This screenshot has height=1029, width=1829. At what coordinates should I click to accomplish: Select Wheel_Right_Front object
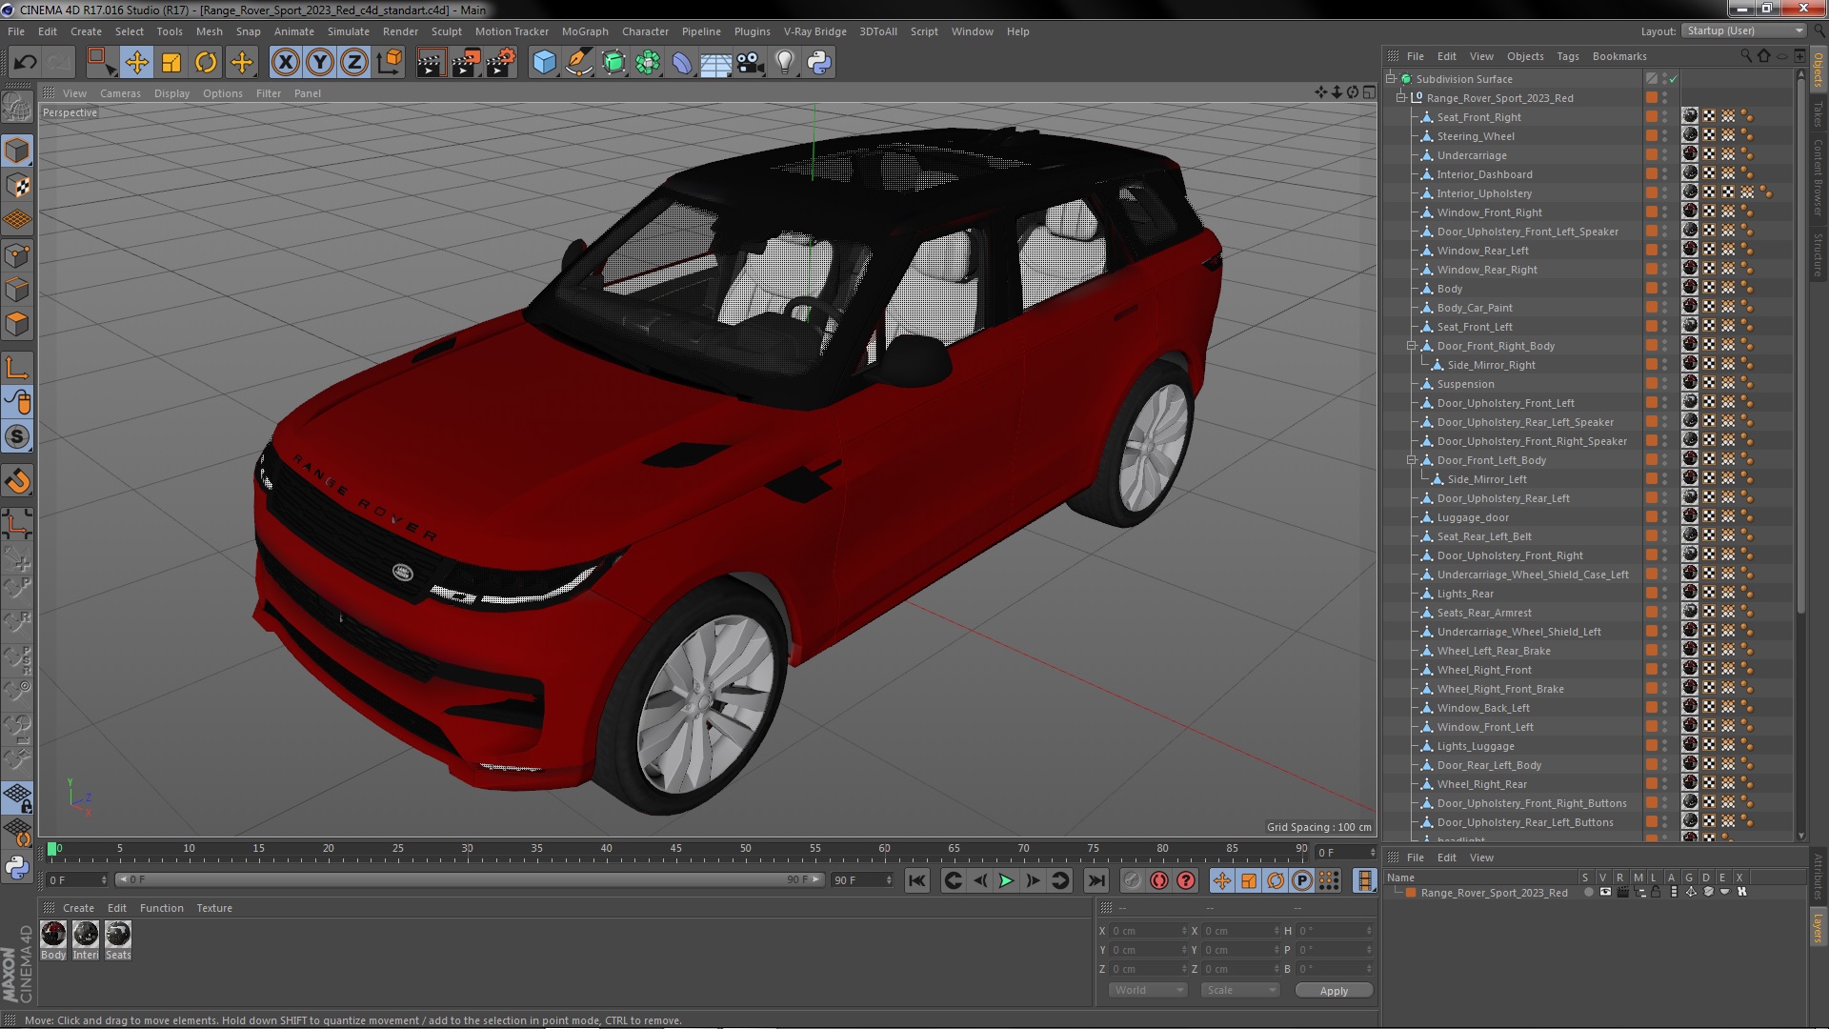coord(1484,670)
